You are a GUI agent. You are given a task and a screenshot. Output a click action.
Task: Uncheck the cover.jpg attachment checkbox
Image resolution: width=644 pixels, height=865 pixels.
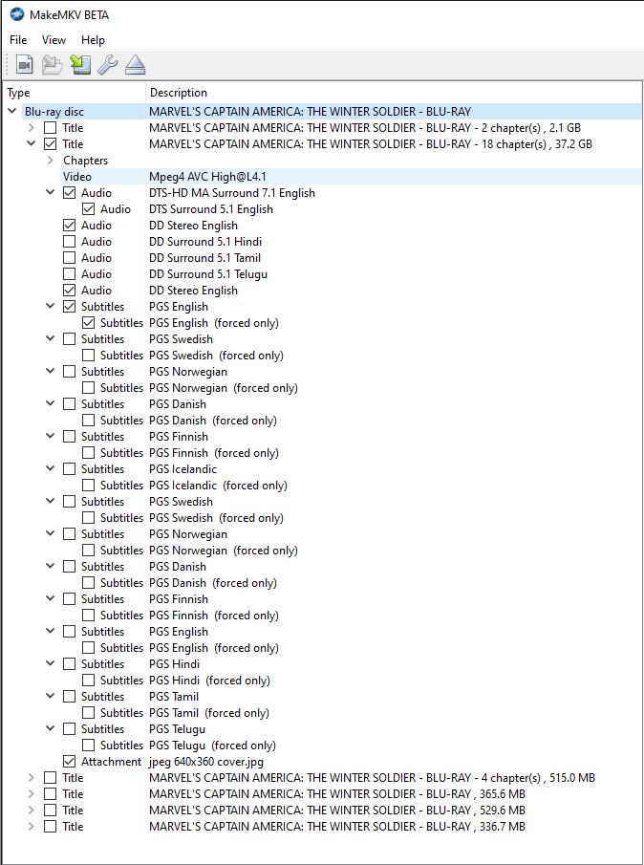69,761
